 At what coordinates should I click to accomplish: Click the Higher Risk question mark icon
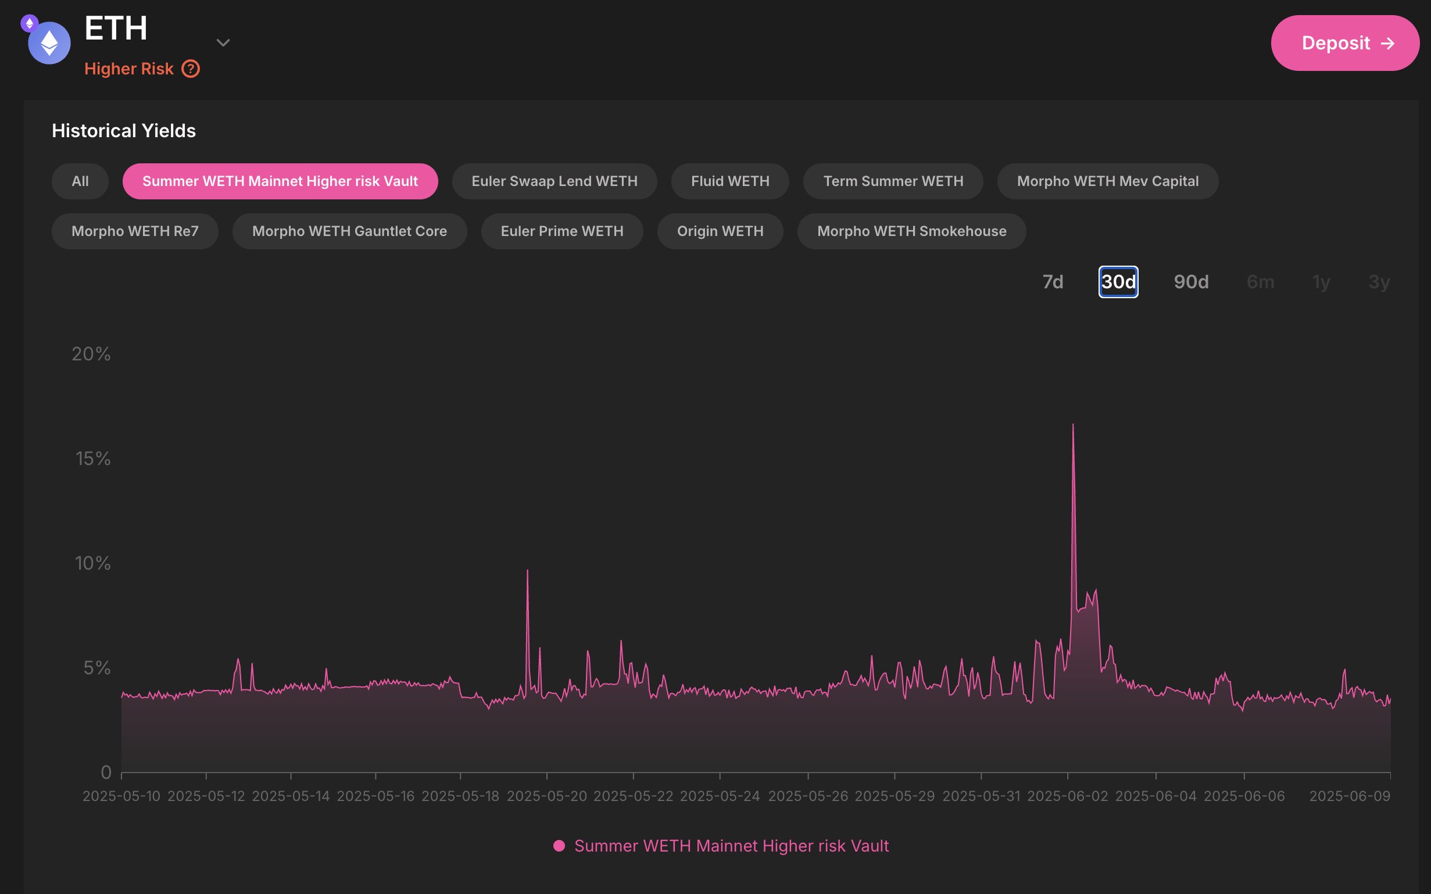[190, 69]
